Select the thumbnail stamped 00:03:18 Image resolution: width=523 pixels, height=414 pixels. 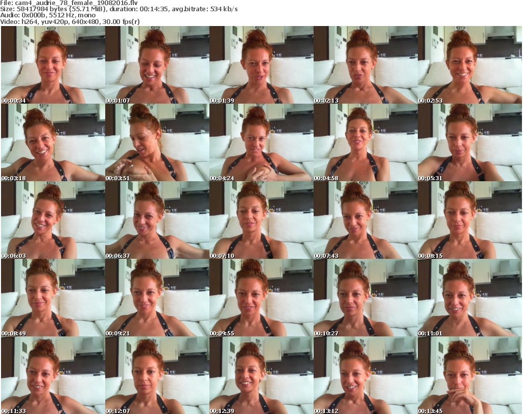point(53,142)
